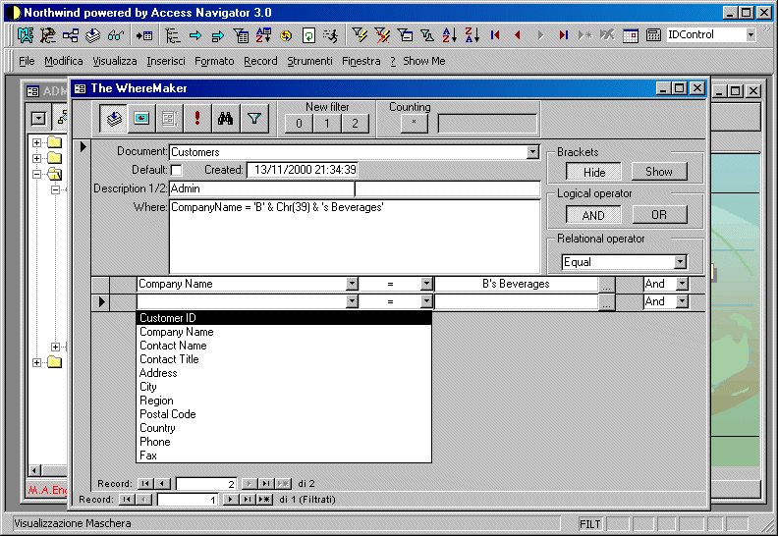Click the sort descending Z-A toolbar icon
This screenshot has height=536, width=778.
coord(472,35)
